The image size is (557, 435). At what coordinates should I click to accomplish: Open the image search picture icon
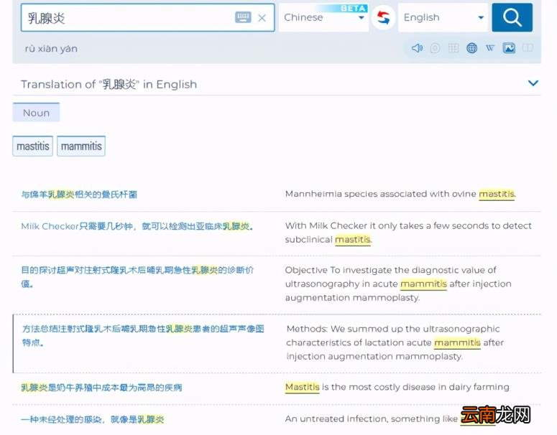[509, 48]
